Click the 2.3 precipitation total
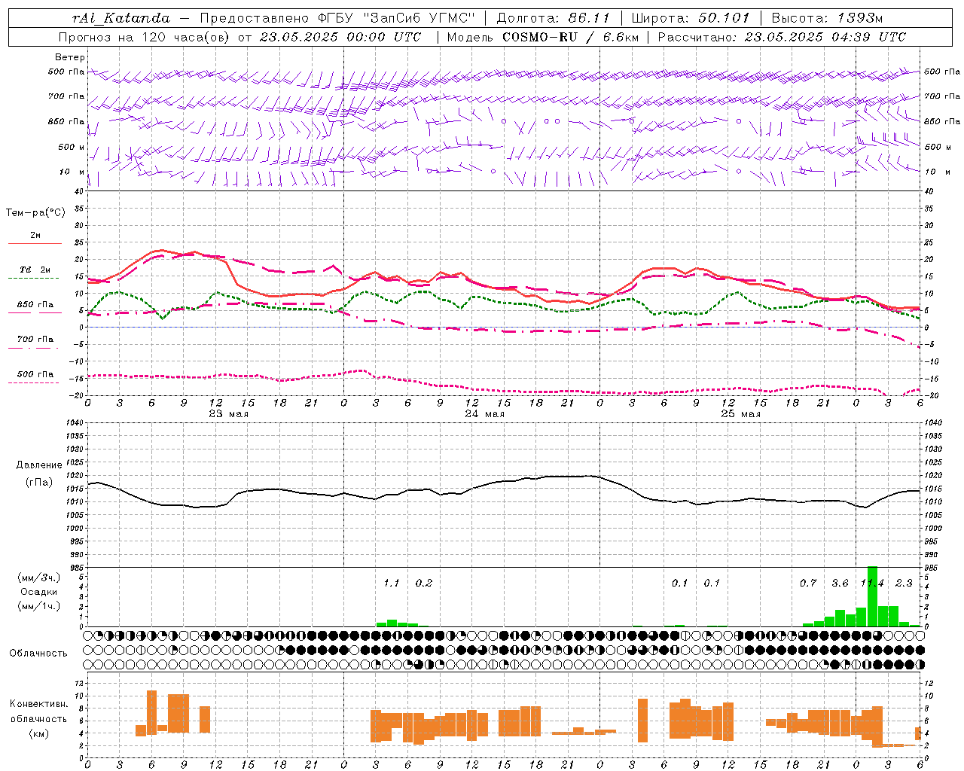This screenshot has height=771, width=964. coord(904,584)
